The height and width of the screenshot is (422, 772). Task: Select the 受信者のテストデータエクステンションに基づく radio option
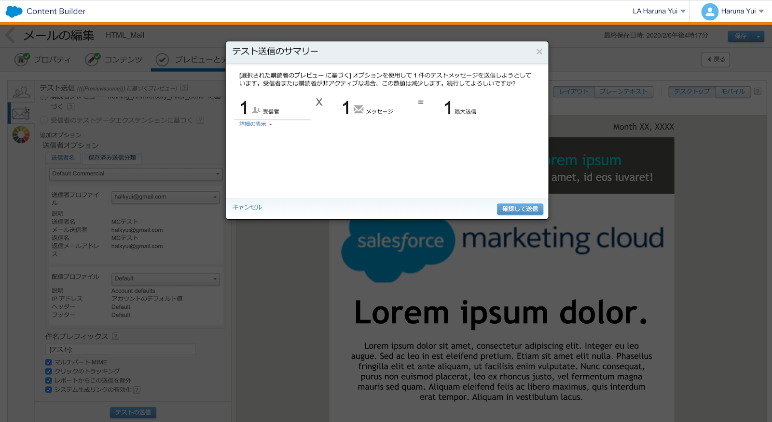click(x=44, y=120)
